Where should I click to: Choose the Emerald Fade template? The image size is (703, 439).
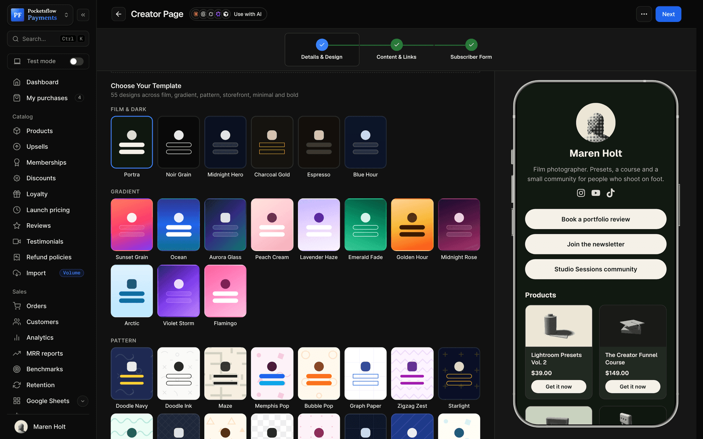(x=366, y=225)
